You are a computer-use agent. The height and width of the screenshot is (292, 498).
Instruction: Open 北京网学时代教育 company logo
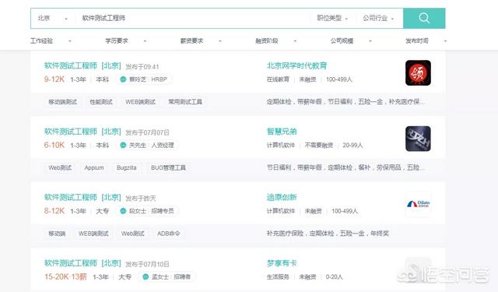point(418,72)
